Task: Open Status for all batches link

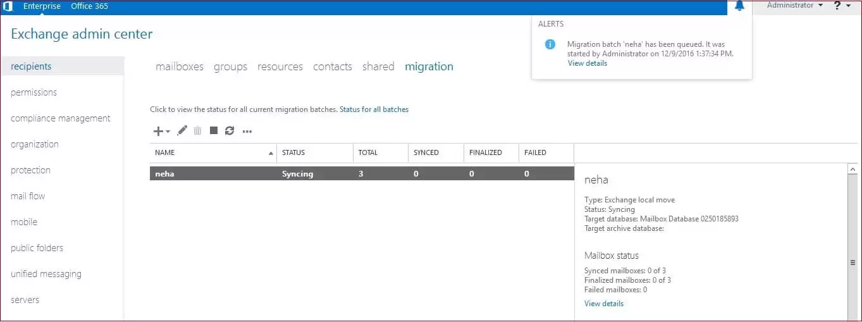Action: click(374, 109)
